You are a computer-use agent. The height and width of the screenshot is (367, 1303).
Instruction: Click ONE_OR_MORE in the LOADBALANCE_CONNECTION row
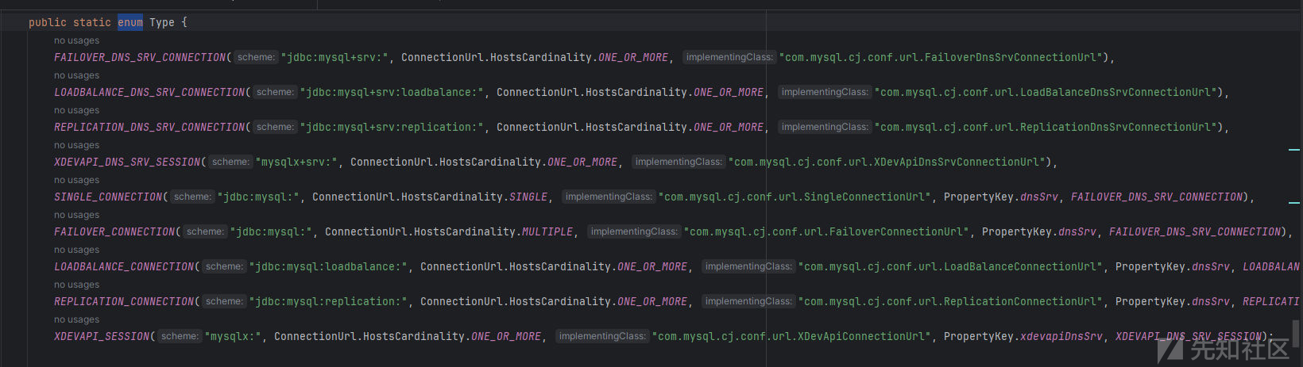[652, 266]
